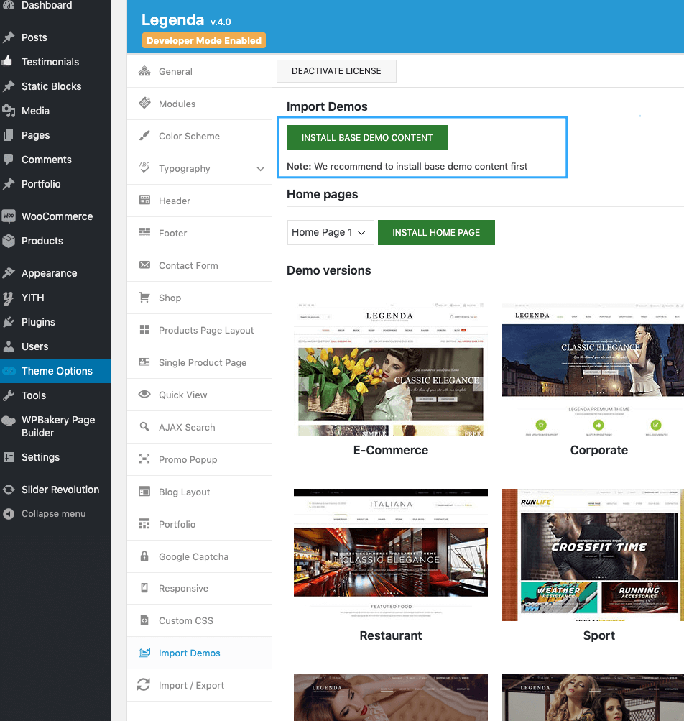Click the Install Home Page button

[x=436, y=232]
